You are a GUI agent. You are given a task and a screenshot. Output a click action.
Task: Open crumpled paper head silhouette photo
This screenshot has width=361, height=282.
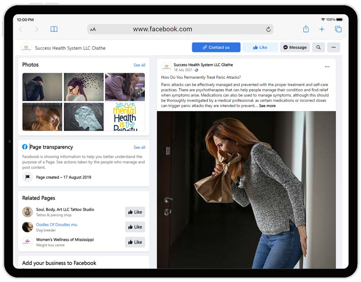[84, 117]
